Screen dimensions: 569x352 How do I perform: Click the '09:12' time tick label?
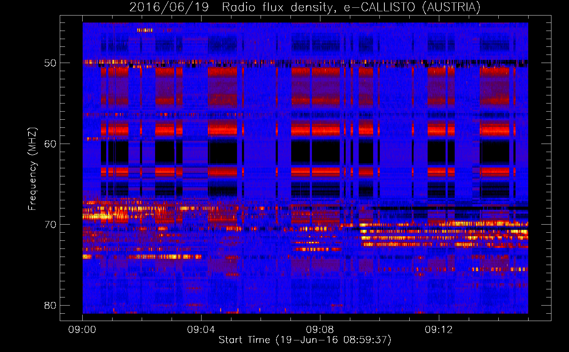[x=439, y=330]
